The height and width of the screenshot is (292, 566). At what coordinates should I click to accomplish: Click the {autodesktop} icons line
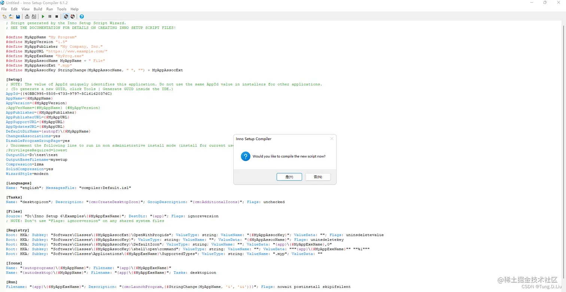(111, 273)
